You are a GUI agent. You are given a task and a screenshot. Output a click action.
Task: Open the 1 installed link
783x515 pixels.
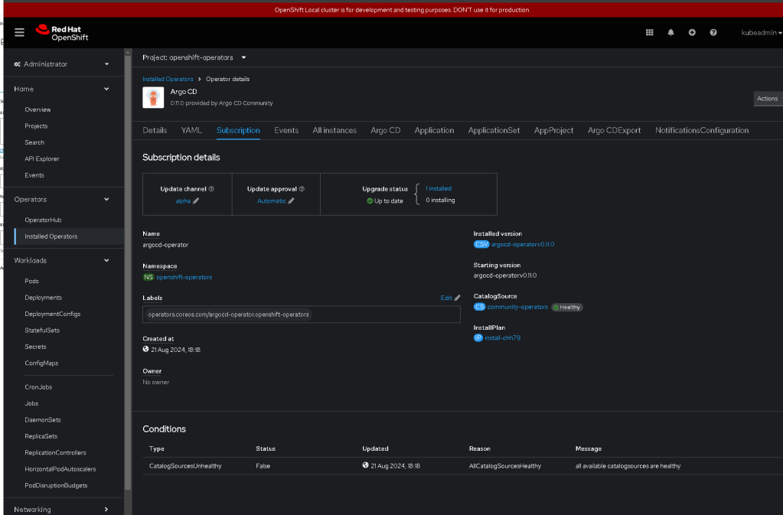point(439,189)
